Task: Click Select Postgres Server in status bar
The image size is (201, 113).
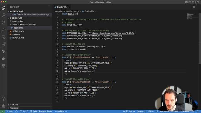Action: tap(41, 111)
